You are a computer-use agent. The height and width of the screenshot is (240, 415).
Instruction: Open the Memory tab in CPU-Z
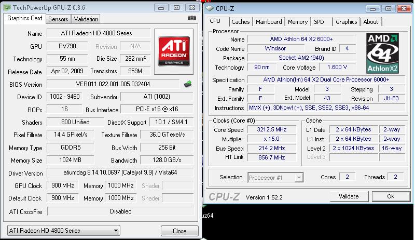tap(297, 22)
